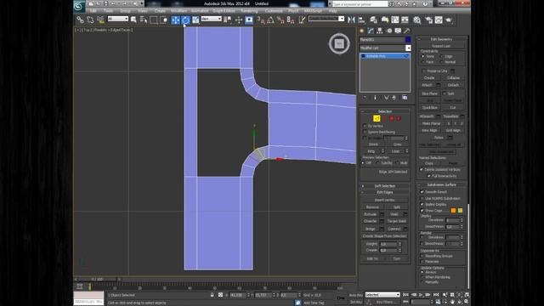Select the Select and Link tool

tap(80, 20)
